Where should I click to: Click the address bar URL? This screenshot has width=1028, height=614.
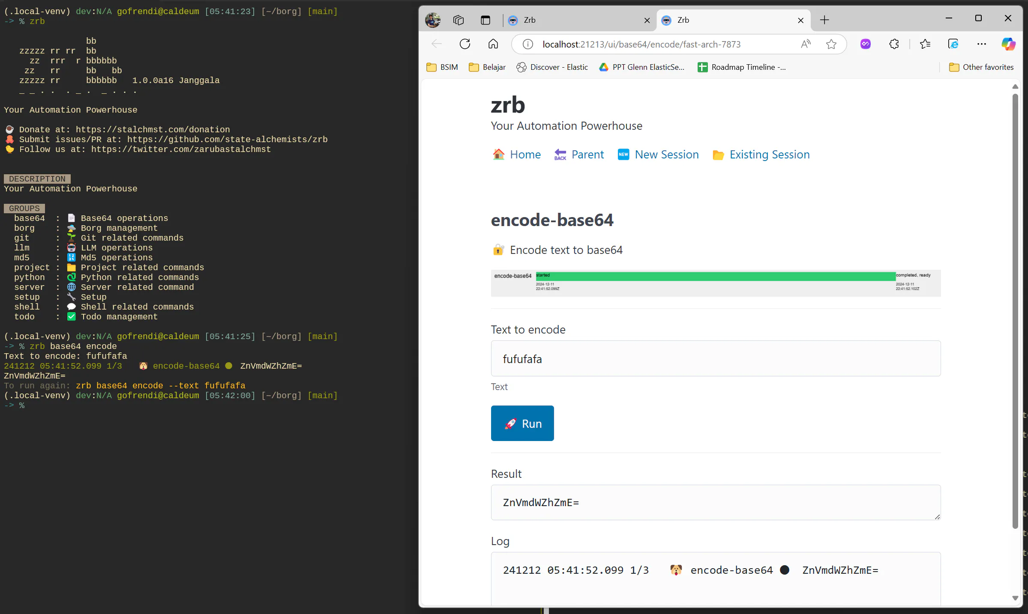(x=641, y=45)
